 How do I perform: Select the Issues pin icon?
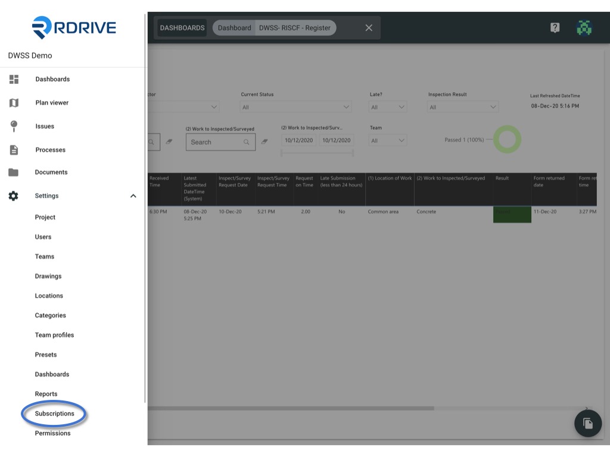(x=14, y=126)
